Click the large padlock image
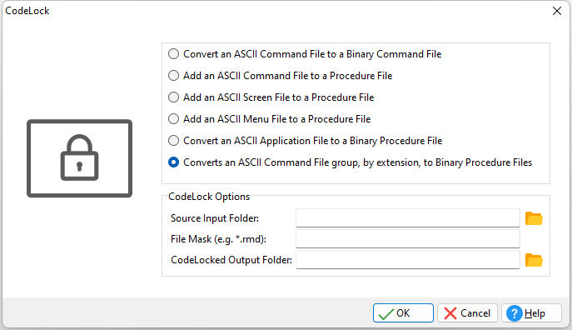 [x=80, y=158]
